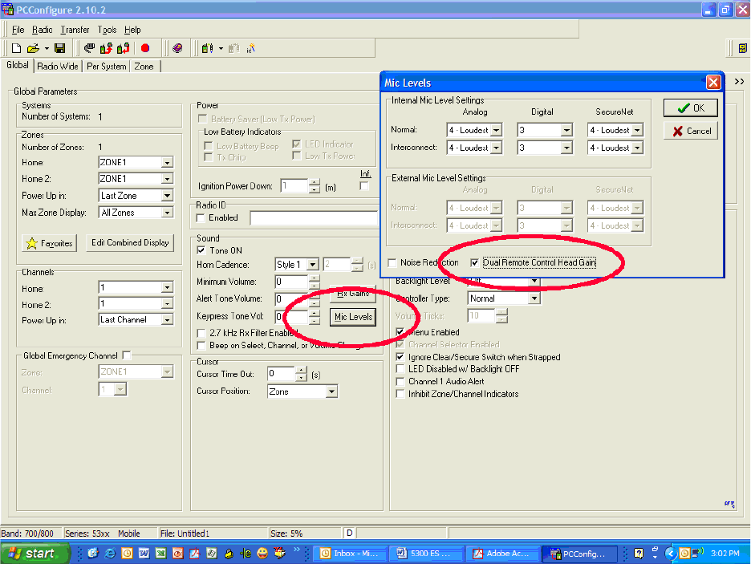
Task: Open the Tools menu
Action: point(108,30)
